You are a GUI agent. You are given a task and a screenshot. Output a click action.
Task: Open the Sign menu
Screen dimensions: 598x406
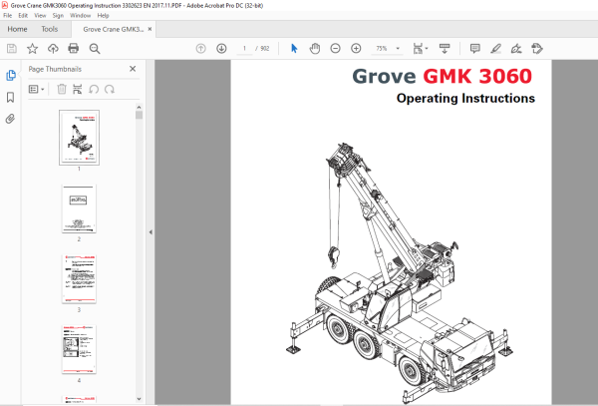point(58,15)
